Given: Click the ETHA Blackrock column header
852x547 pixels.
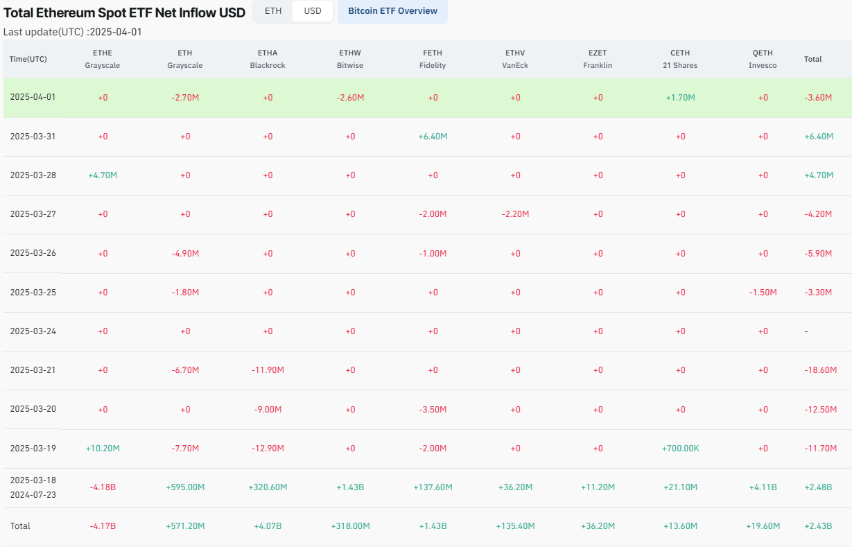Looking at the screenshot, I should pos(268,59).
